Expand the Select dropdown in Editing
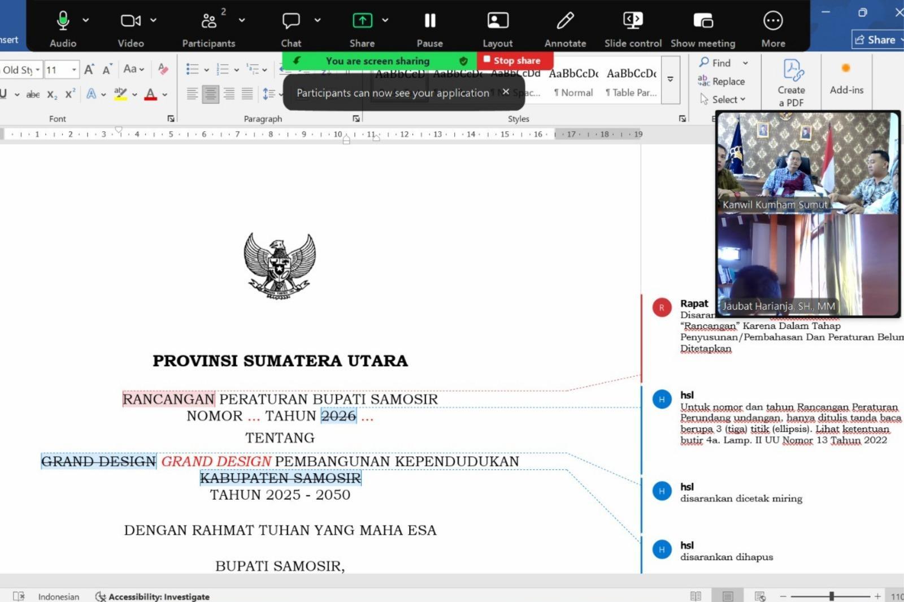Image resolution: width=904 pixels, height=602 pixels. (x=728, y=99)
